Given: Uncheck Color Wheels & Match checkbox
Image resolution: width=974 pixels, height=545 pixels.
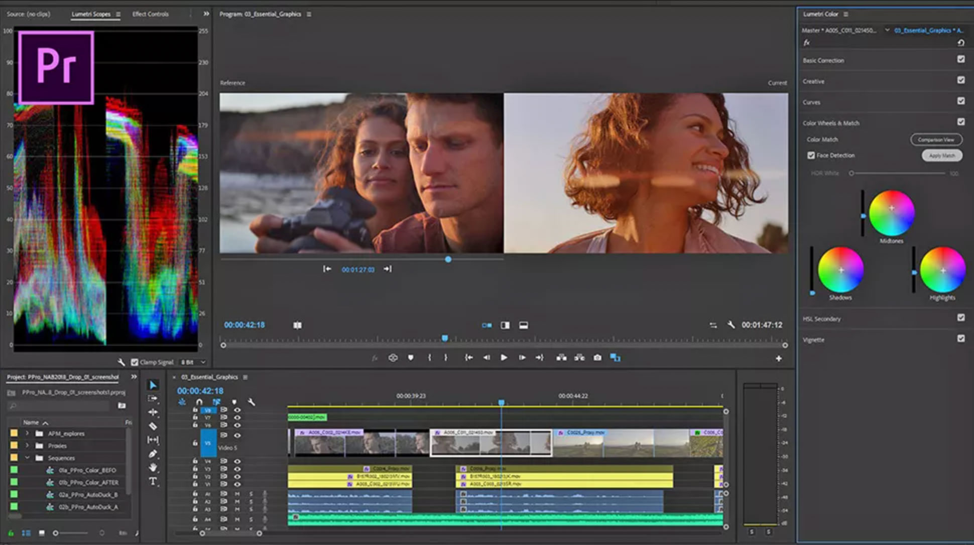Looking at the screenshot, I should tap(961, 122).
